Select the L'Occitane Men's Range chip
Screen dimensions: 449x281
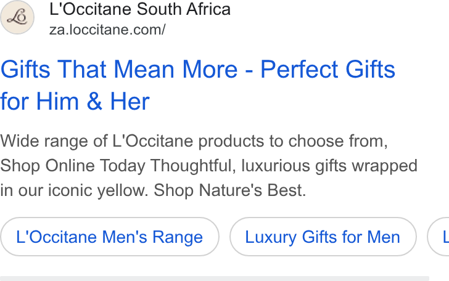pyautogui.click(x=110, y=237)
